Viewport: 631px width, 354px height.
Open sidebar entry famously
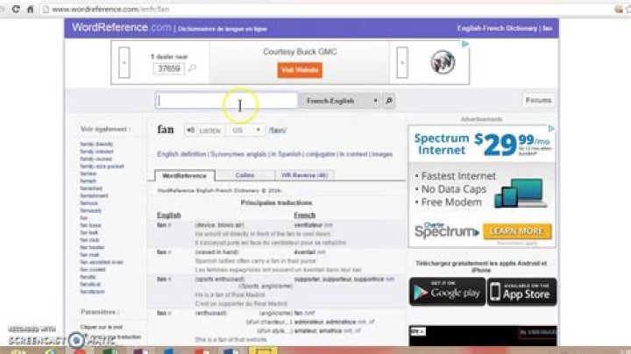pos(90,210)
